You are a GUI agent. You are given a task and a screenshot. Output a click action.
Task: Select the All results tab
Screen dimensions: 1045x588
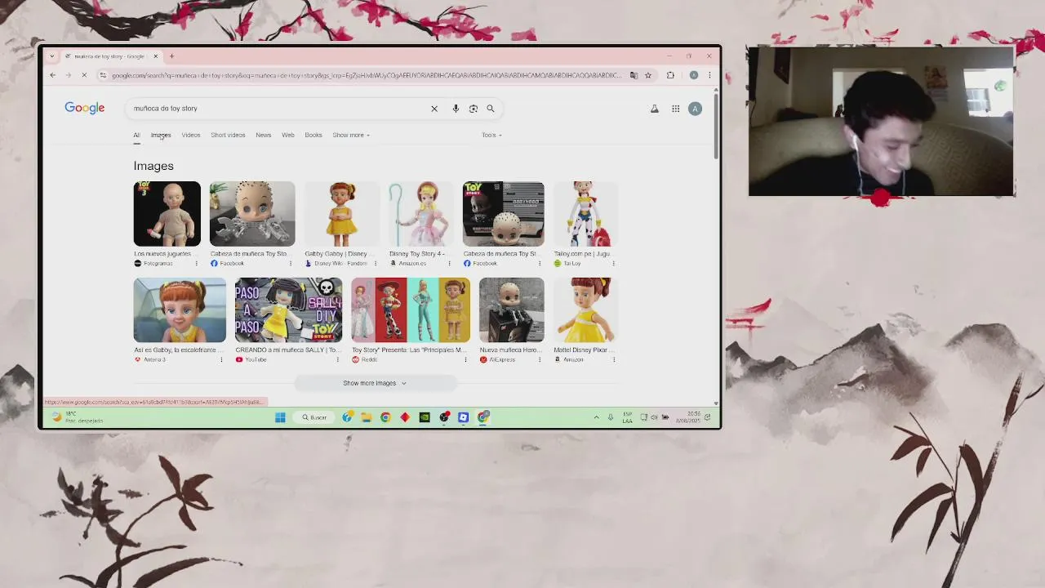pos(136,135)
